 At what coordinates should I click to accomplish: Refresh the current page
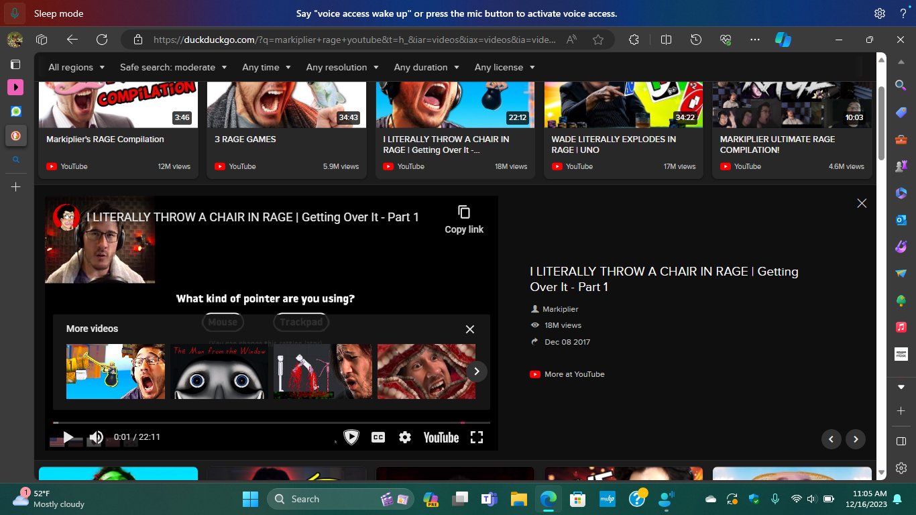(x=102, y=40)
